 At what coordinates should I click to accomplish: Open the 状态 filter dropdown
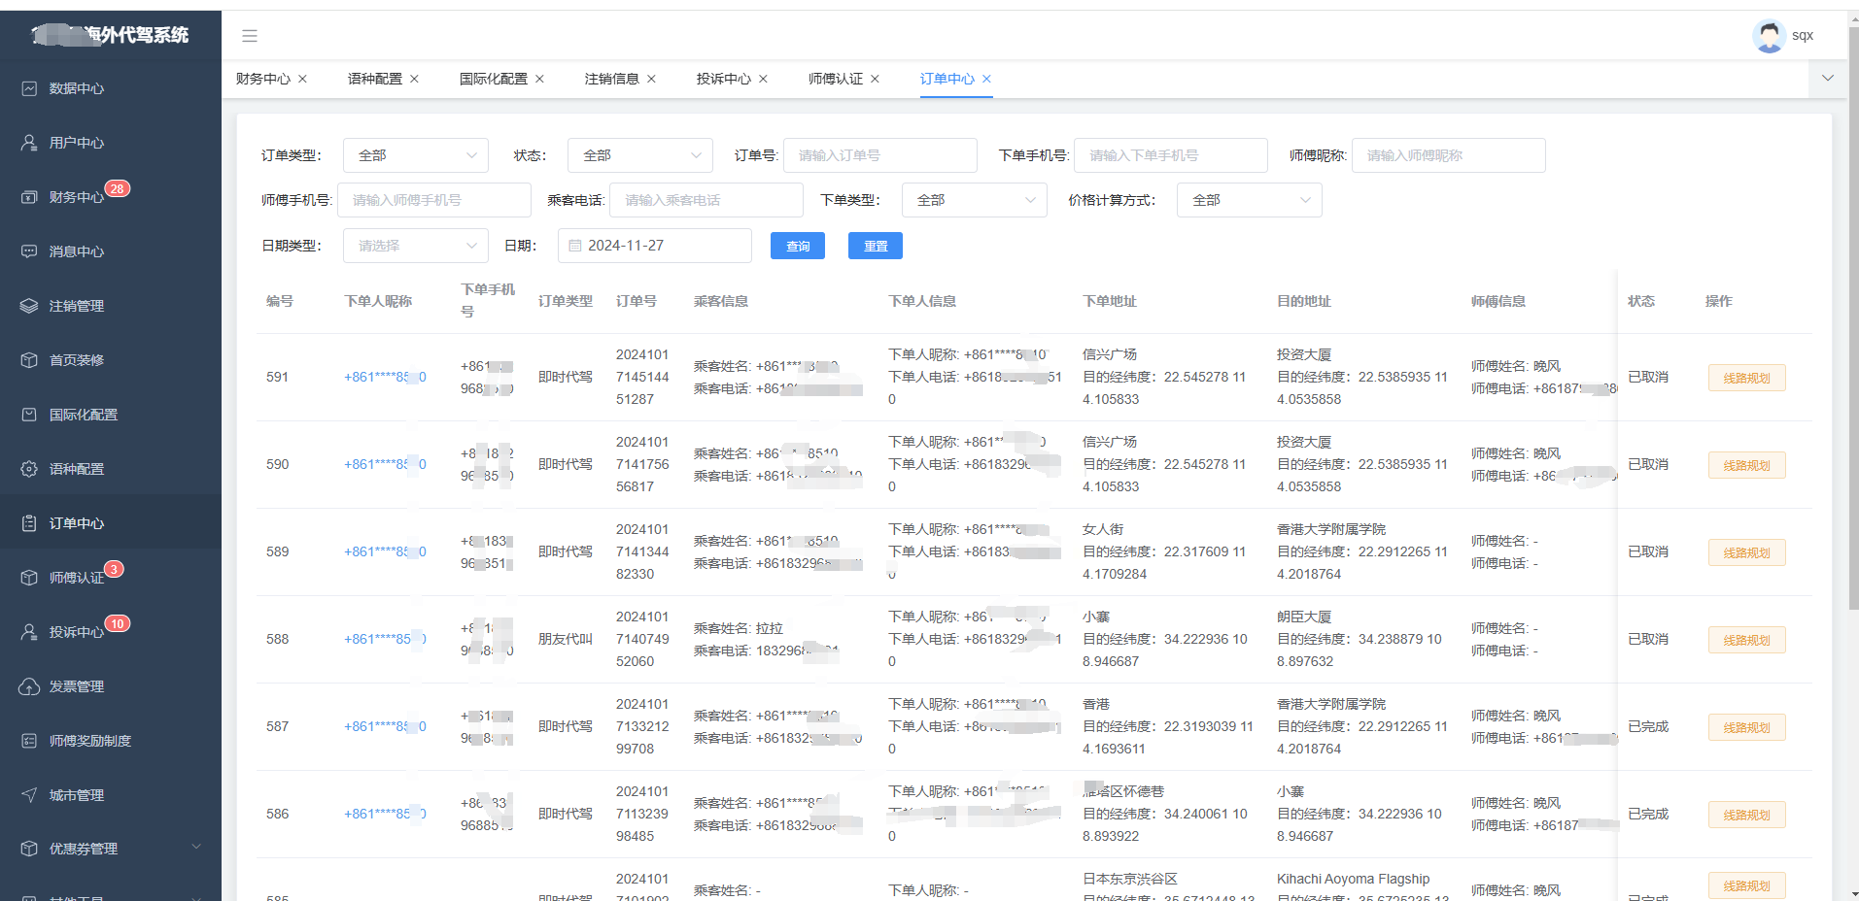639,154
